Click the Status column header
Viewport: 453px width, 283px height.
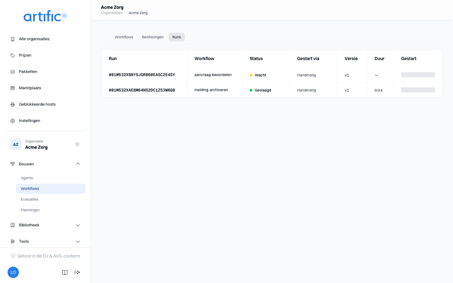[x=256, y=58]
